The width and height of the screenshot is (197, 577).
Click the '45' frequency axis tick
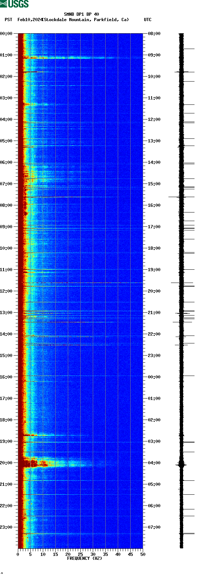click(x=130, y=554)
